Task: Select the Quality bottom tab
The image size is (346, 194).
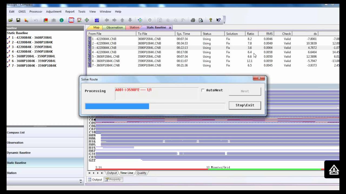Action: point(141,173)
